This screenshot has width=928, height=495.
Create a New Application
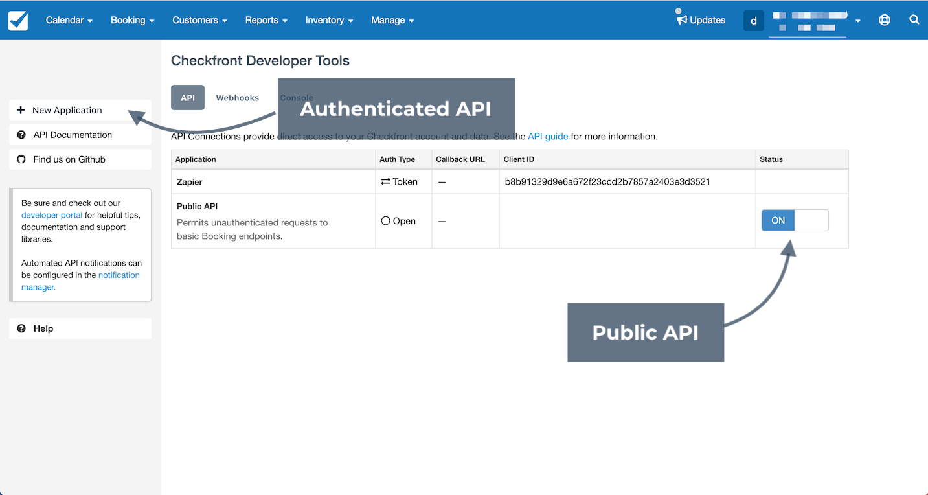(x=80, y=110)
